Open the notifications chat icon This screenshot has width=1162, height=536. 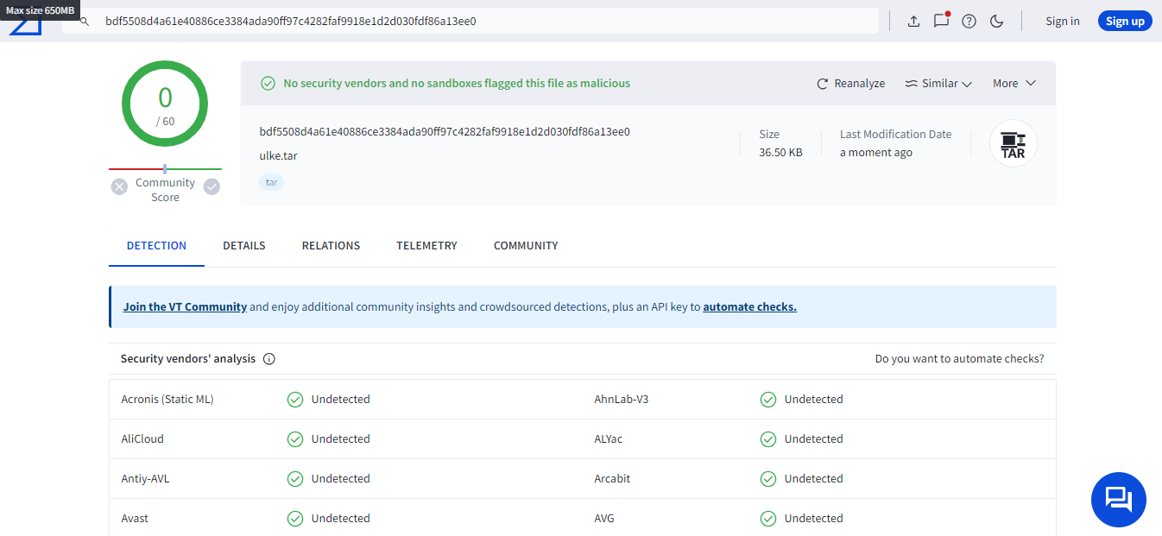941,21
